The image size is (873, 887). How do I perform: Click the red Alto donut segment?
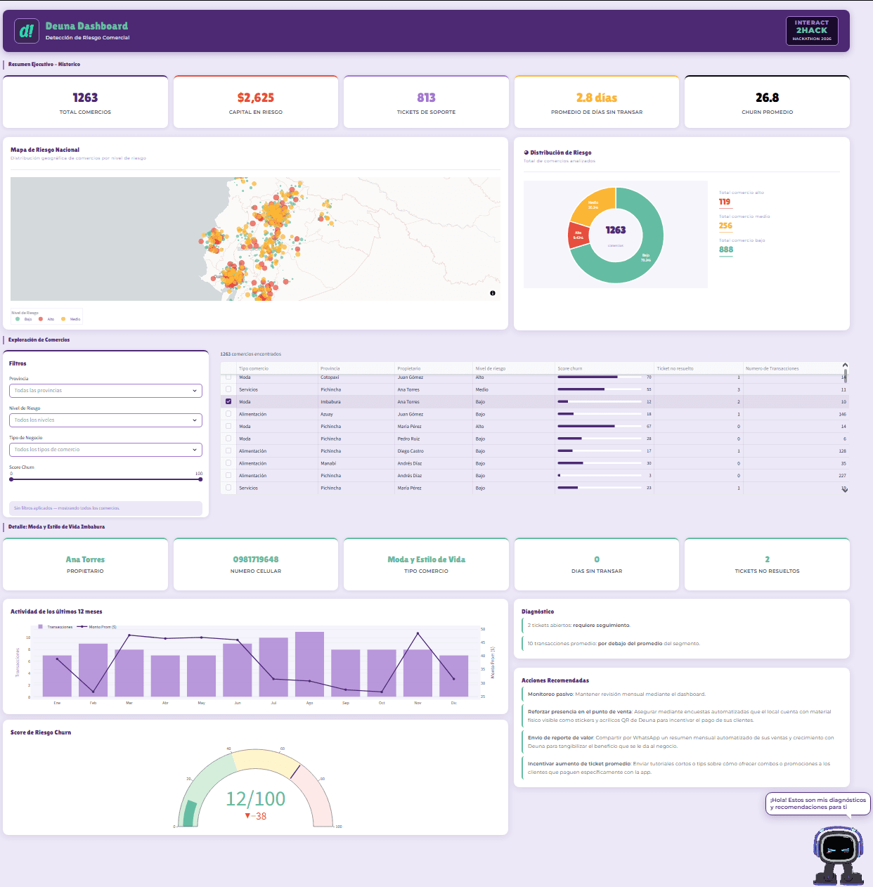coord(578,235)
